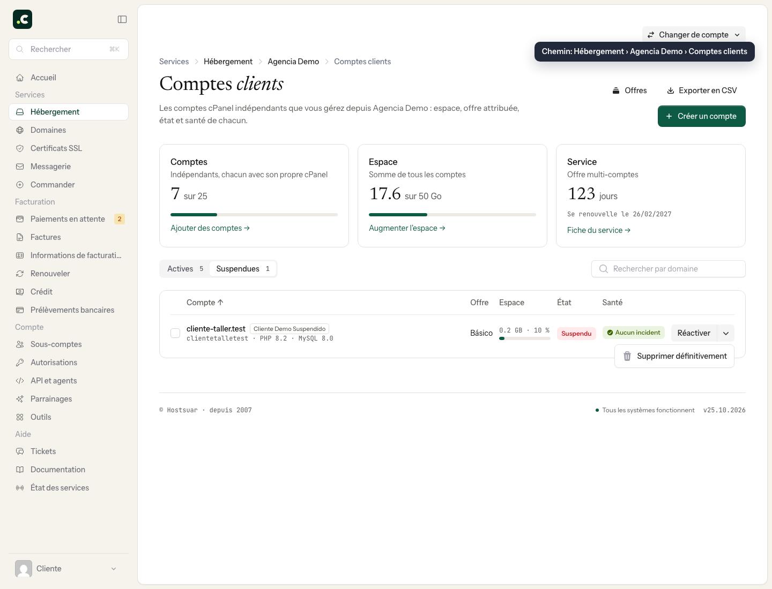Click the Crédit icon in sidebar
The width and height of the screenshot is (772, 589).
[x=20, y=292]
